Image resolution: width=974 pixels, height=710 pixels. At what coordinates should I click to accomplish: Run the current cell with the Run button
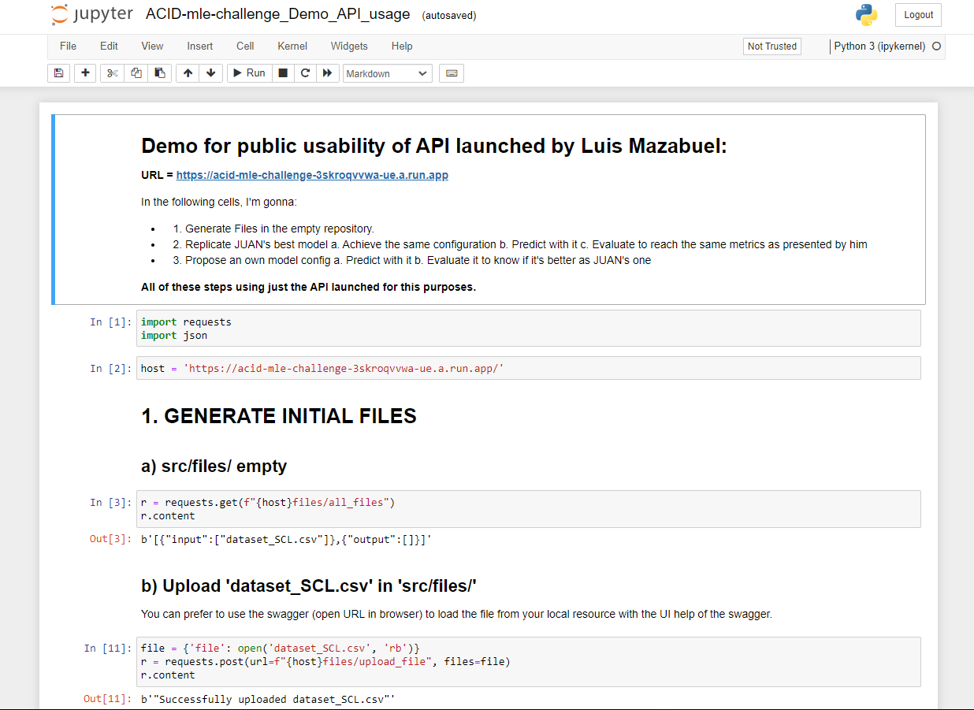[248, 72]
